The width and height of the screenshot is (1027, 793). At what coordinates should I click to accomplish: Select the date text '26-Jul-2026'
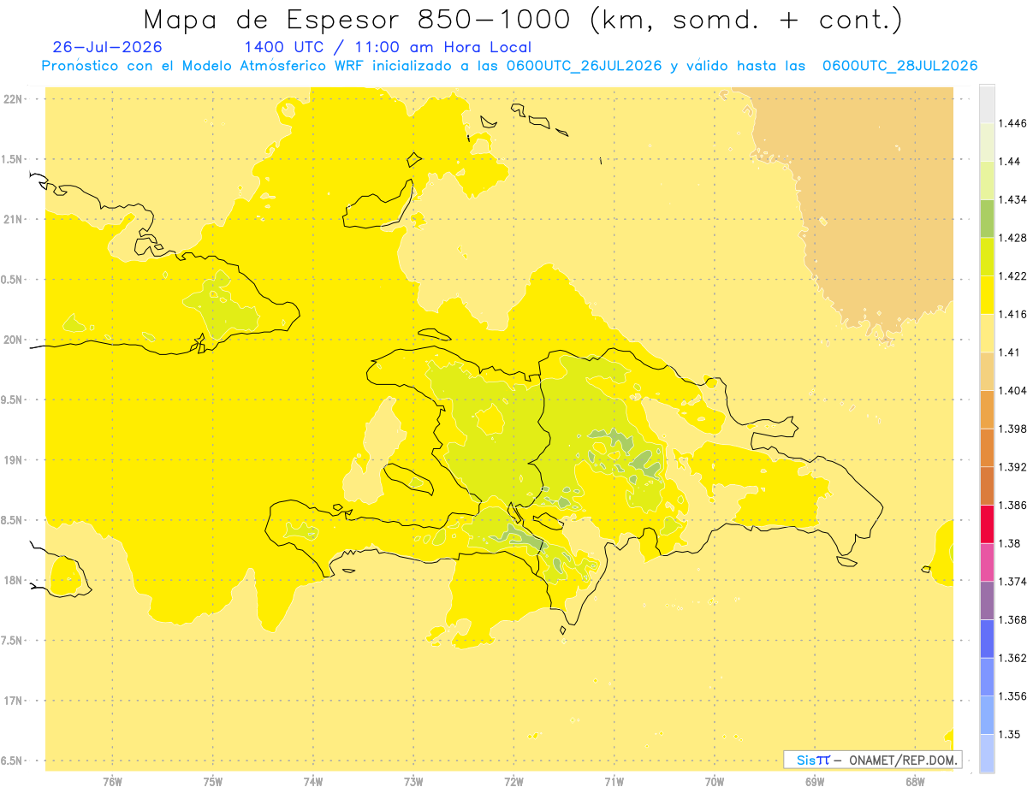[107, 47]
